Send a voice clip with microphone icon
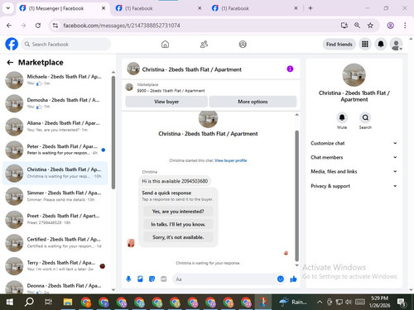Viewport: 414px width, 310px height. [128, 279]
